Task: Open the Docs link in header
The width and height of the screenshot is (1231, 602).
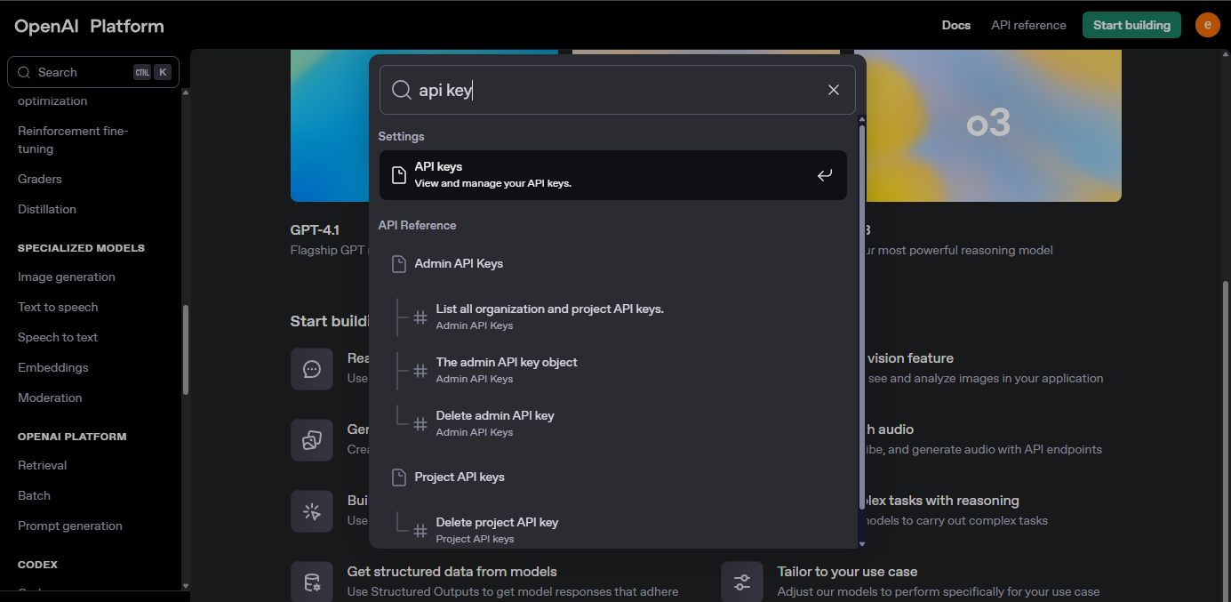Action: (956, 25)
